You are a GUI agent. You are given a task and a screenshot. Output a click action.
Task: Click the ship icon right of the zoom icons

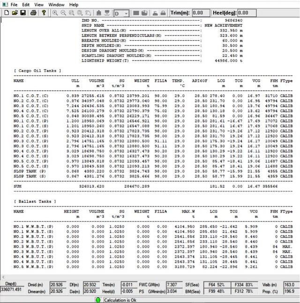click(x=99, y=13)
